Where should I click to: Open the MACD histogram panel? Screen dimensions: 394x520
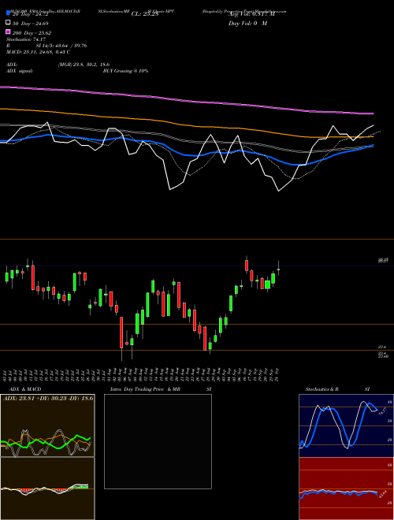47,488
